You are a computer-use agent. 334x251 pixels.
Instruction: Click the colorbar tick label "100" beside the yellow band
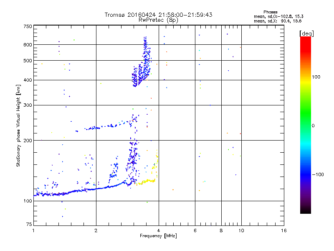tap(316, 77)
